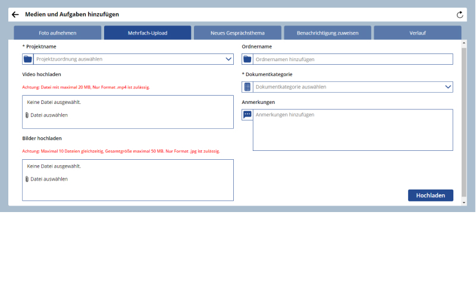Screen dimensions: 476x297
Task: Click the Video hochladen label
Action: [42, 74]
